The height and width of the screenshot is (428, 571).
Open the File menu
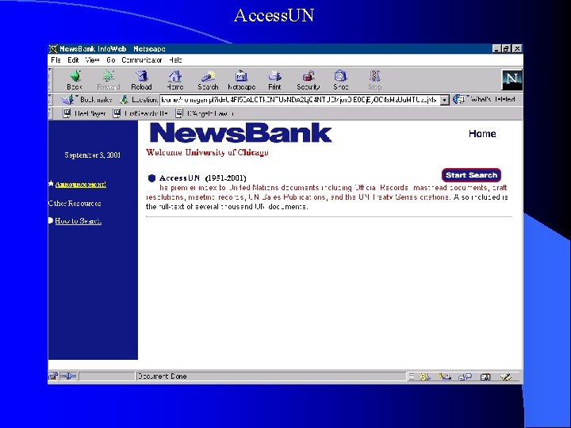coord(56,60)
